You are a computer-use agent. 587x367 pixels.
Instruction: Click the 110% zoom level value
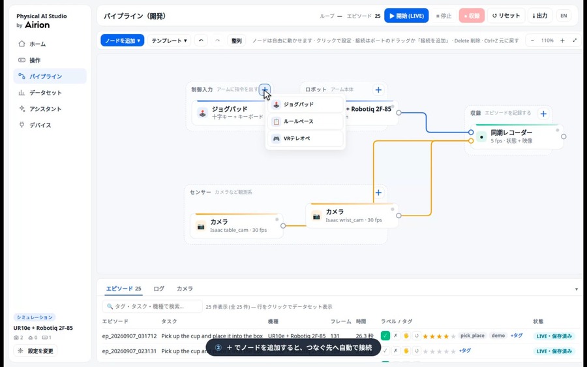tap(547, 40)
